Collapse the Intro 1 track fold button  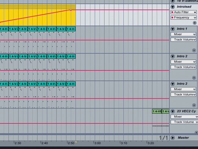click(x=173, y=29)
